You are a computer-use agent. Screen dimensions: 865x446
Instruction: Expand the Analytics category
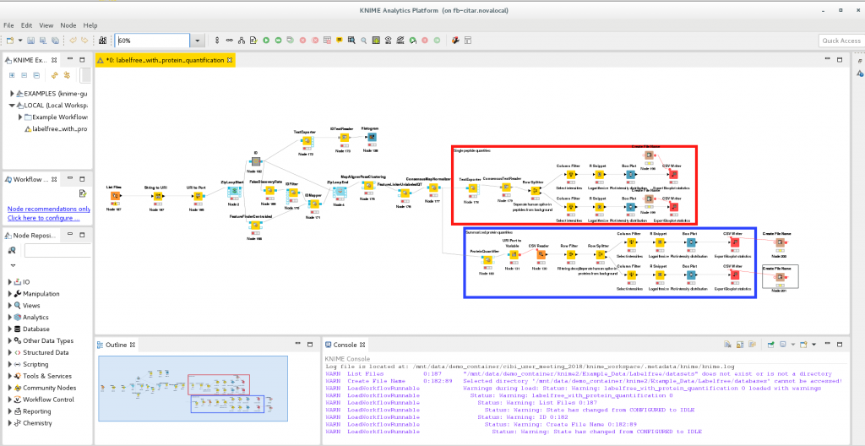tap(10, 318)
